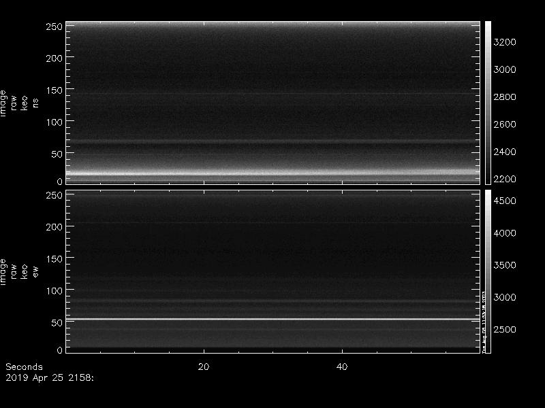Click the '2400' colorbar value
This screenshot has width=545, height=408.
(505, 152)
